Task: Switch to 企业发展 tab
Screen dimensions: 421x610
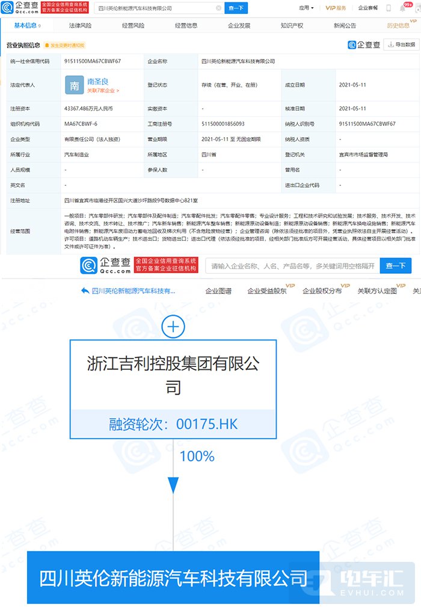Action: (x=239, y=26)
